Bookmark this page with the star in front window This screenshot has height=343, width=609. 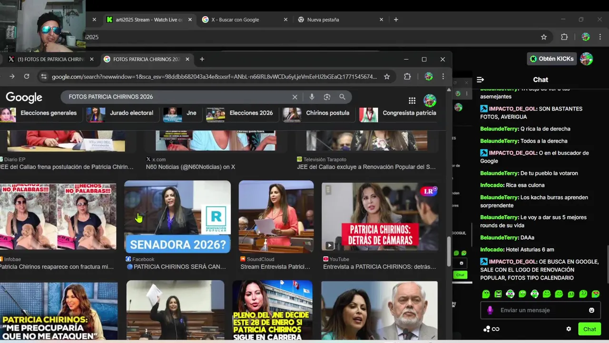(x=387, y=76)
